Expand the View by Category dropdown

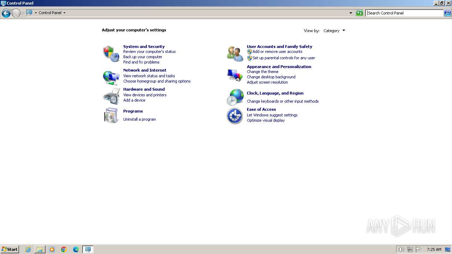334,31
